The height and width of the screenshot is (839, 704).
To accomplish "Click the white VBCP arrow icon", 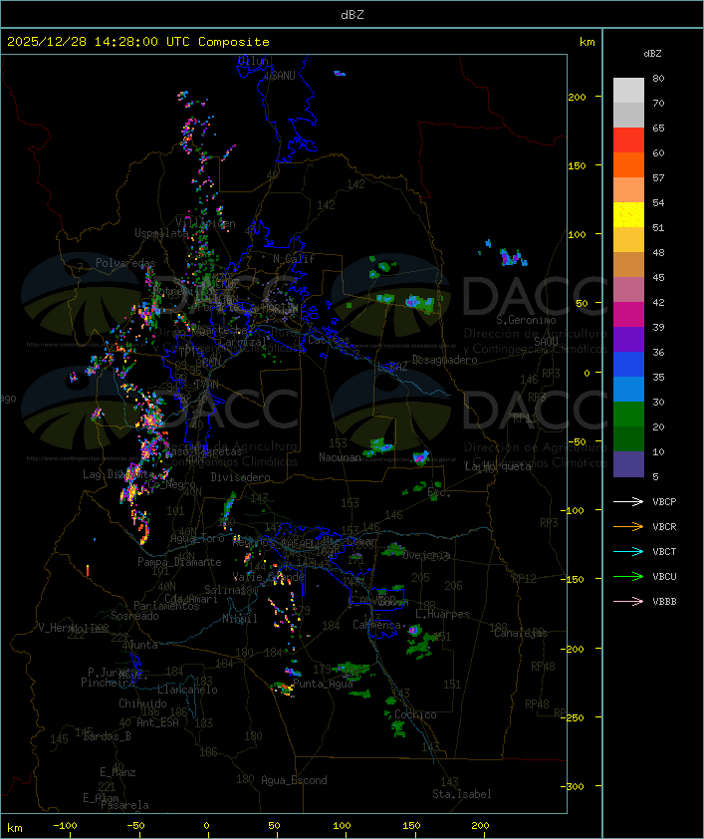I will 628,501.
